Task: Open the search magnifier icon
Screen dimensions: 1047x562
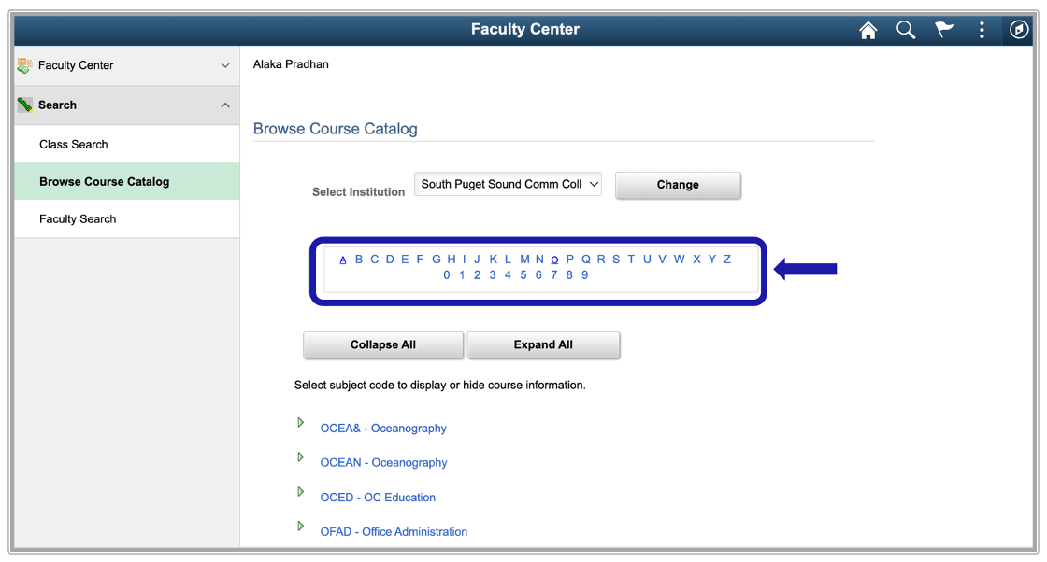Action: (x=906, y=30)
